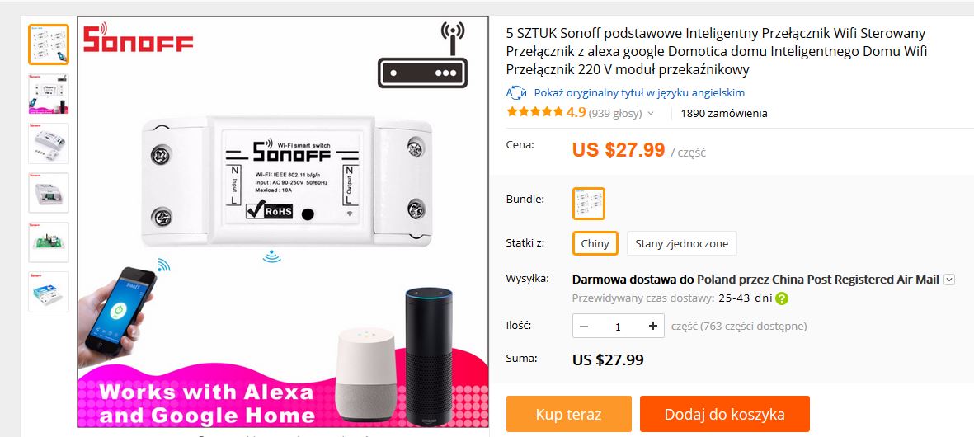The height and width of the screenshot is (437, 974).
Task: Click the minus icon to decrease quantity
Action: tap(584, 326)
